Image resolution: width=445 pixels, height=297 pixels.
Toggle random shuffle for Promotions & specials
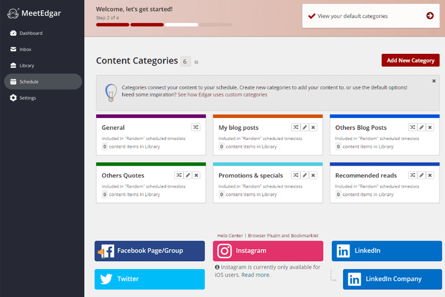point(296,175)
